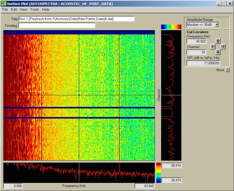Minimize the Surface Plot window
The width and height of the screenshot is (234, 191).
pyautogui.click(x=219, y=4)
